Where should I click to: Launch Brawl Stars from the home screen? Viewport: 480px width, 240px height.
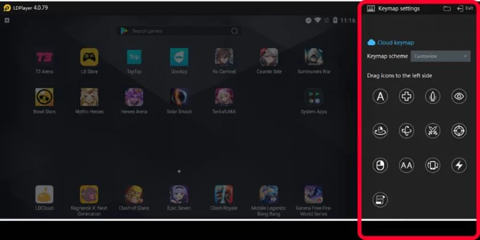click(x=45, y=101)
